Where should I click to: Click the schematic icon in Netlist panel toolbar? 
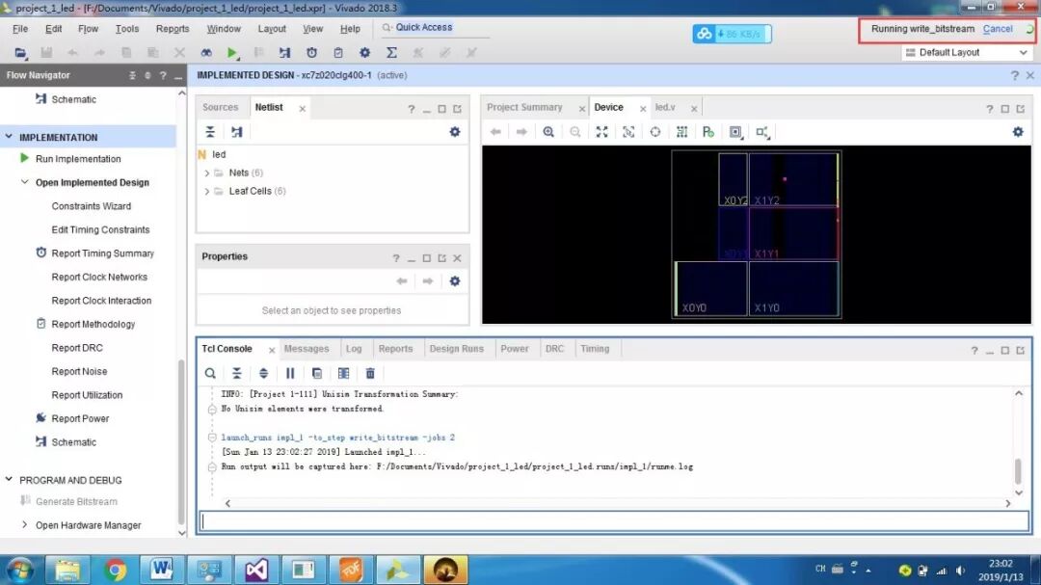tap(237, 131)
